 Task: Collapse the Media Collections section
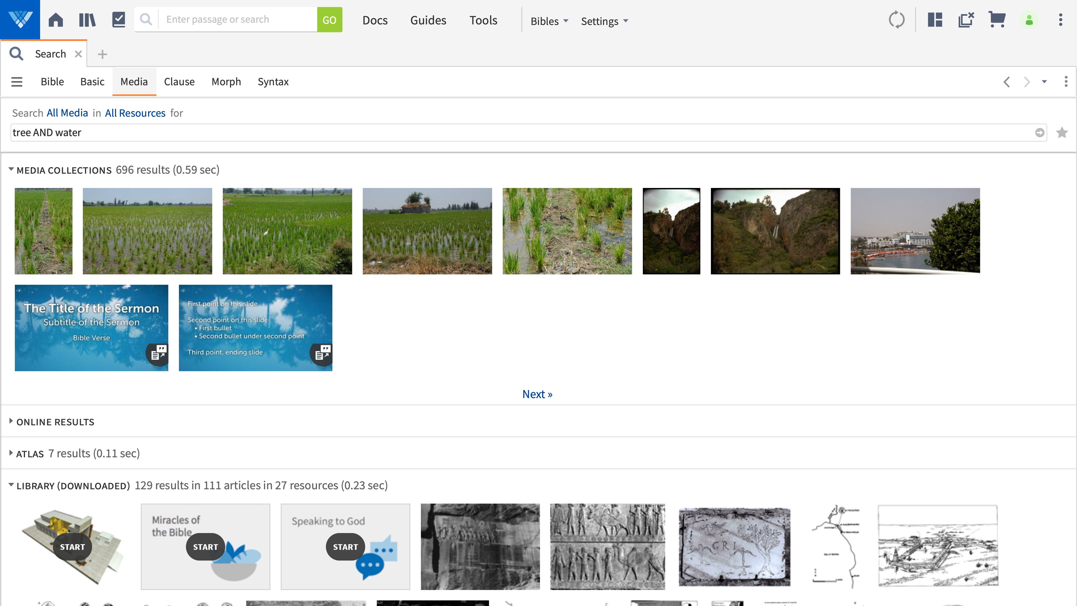11,169
